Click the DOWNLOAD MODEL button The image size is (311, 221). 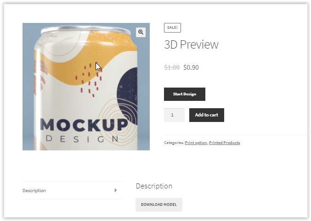pyautogui.click(x=158, y=204)
